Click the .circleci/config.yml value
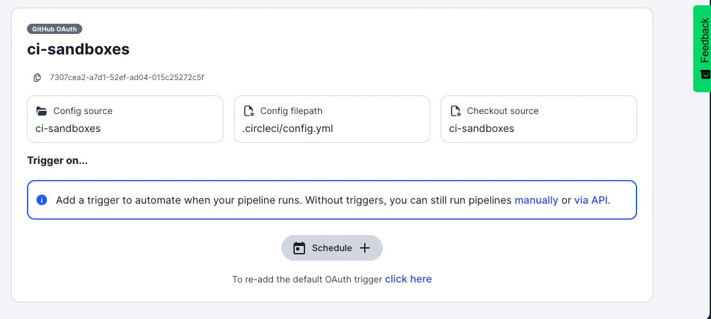711x319 pixels. pyautogui.click(x=288, y=129)
